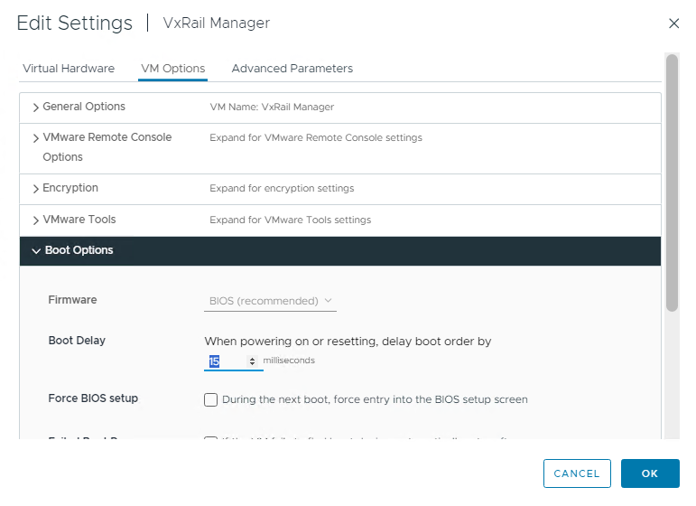Expand the General Options chevron
The height and width of the screenshot is (506, 696).
(36, 108)
